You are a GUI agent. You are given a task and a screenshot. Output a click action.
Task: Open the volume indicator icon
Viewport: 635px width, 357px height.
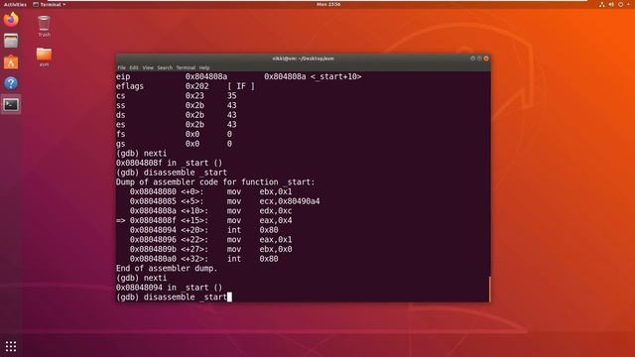[x=611, y=4]
